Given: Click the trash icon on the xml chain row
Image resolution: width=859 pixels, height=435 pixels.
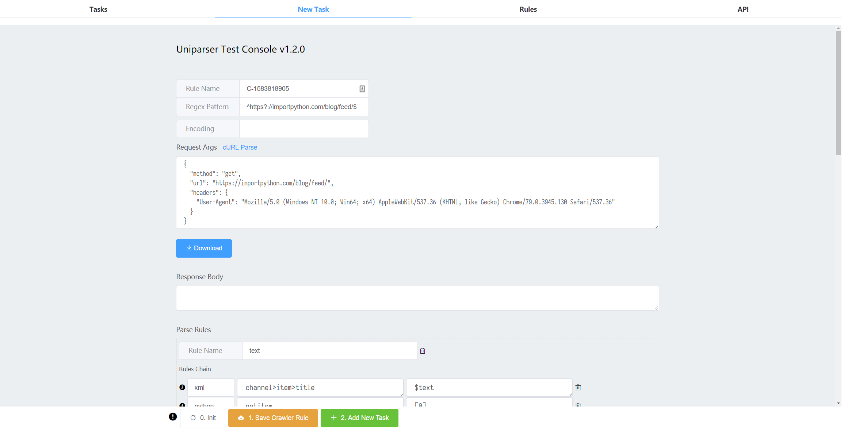Looking at the screenshot, I should point(578,388).
